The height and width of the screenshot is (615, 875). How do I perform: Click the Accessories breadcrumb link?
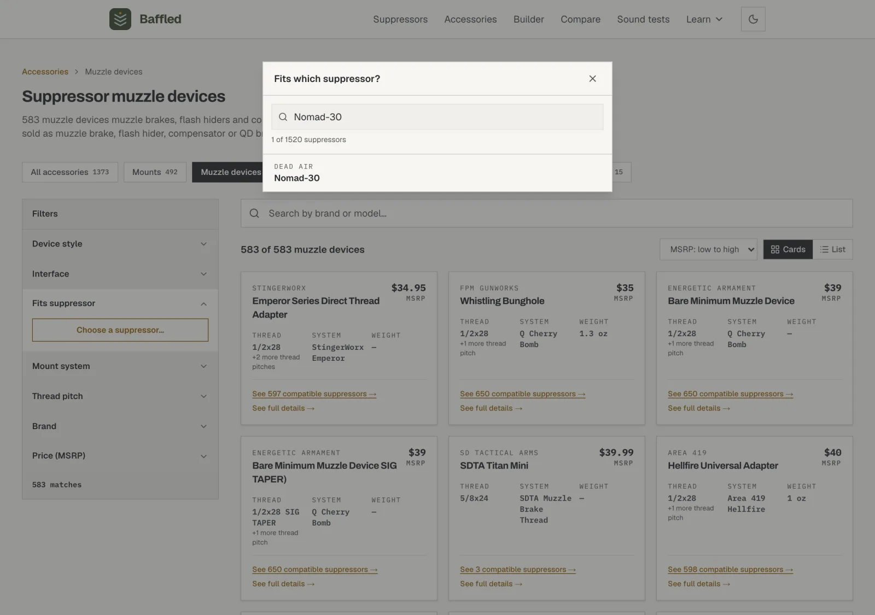pos(45,72)
